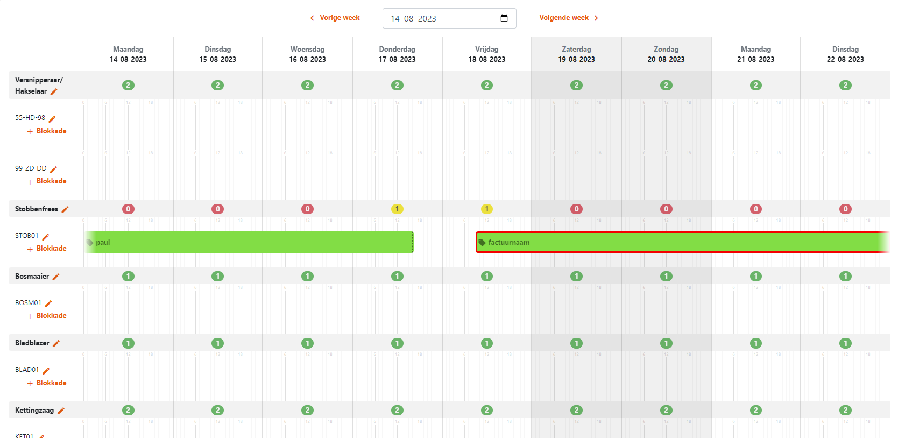Click Stobbenfrees availability badge for Vrijdag 18-08
Viewport: 898px width, 438px height.
click(487, 209)
